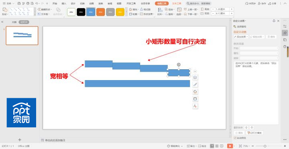The width and height of the screenshot is (289, 149).
Task: Click the command search box
Action: (x=199, y=3)
